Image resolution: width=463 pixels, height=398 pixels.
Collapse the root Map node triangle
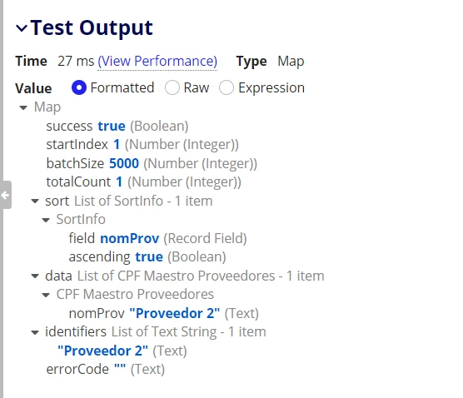[23, 107]
